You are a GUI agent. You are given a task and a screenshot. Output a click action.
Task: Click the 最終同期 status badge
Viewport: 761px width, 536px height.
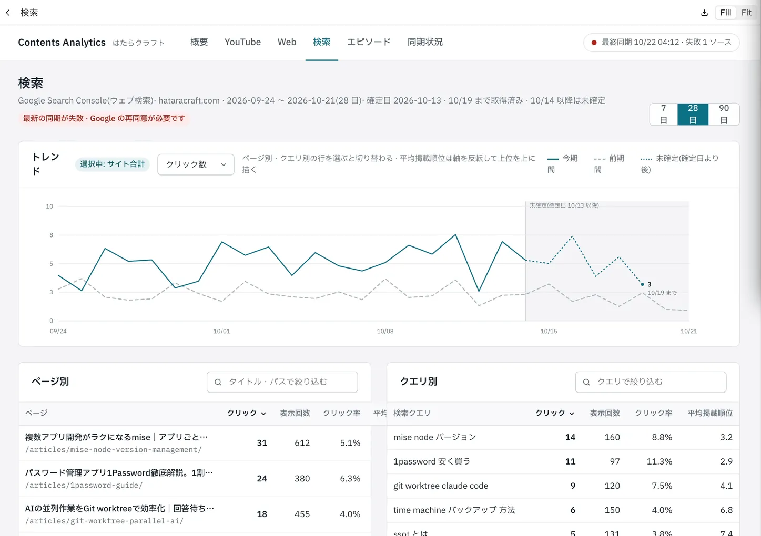pyautogui.click(x=662, y=43)
